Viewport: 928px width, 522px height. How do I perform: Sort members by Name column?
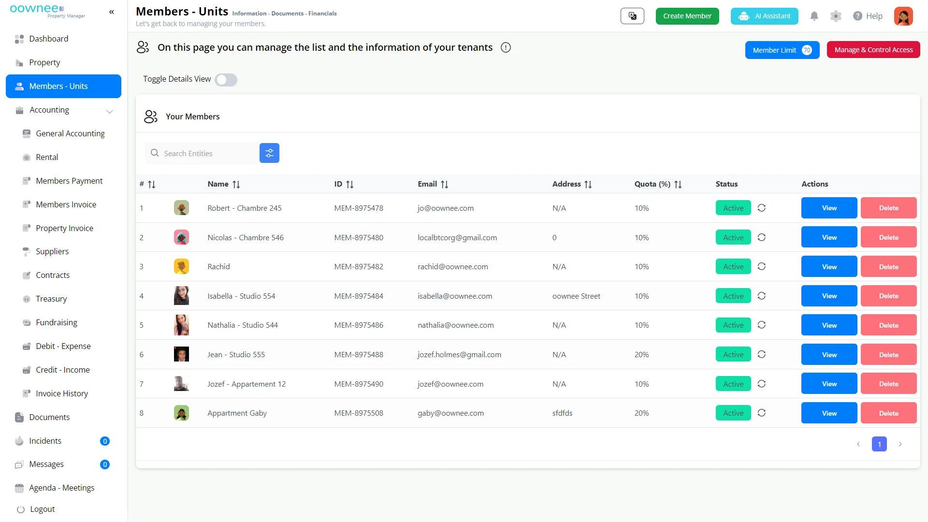(236, 184)
